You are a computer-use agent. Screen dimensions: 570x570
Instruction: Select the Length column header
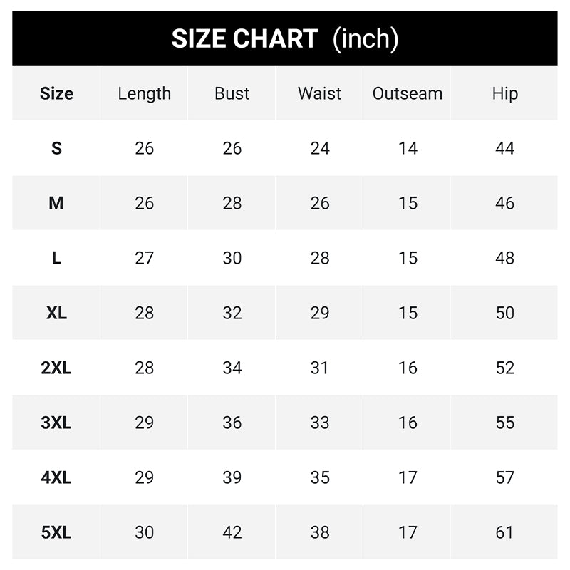144,93
